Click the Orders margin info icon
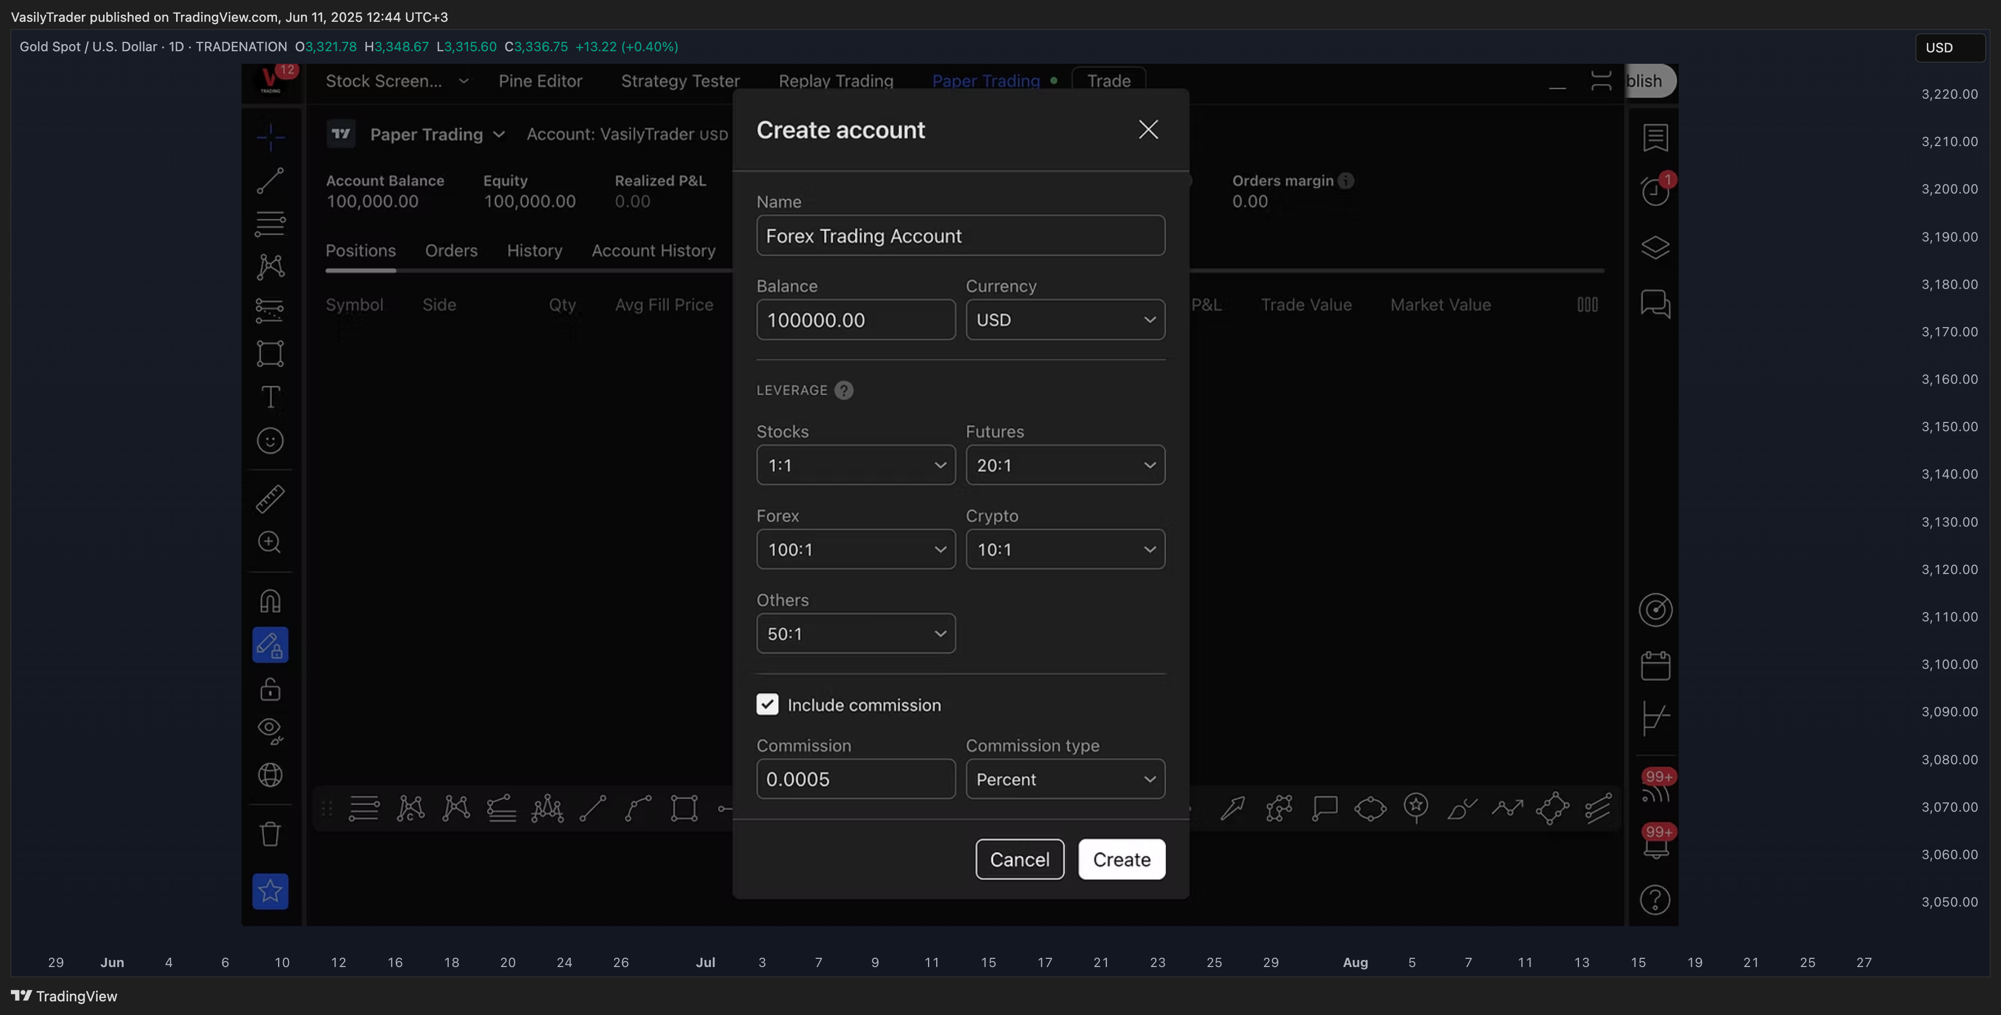Screen dimensions: 2001x1015 tap(1346, 180)
